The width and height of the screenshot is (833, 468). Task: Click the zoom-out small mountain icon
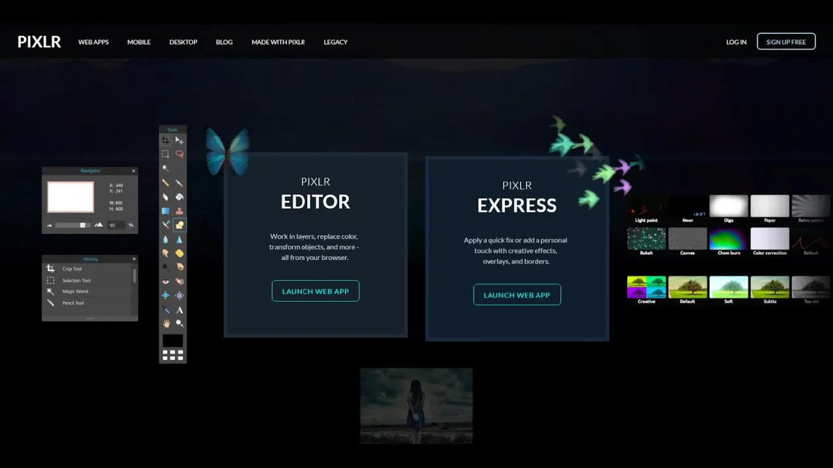[49, 226]
